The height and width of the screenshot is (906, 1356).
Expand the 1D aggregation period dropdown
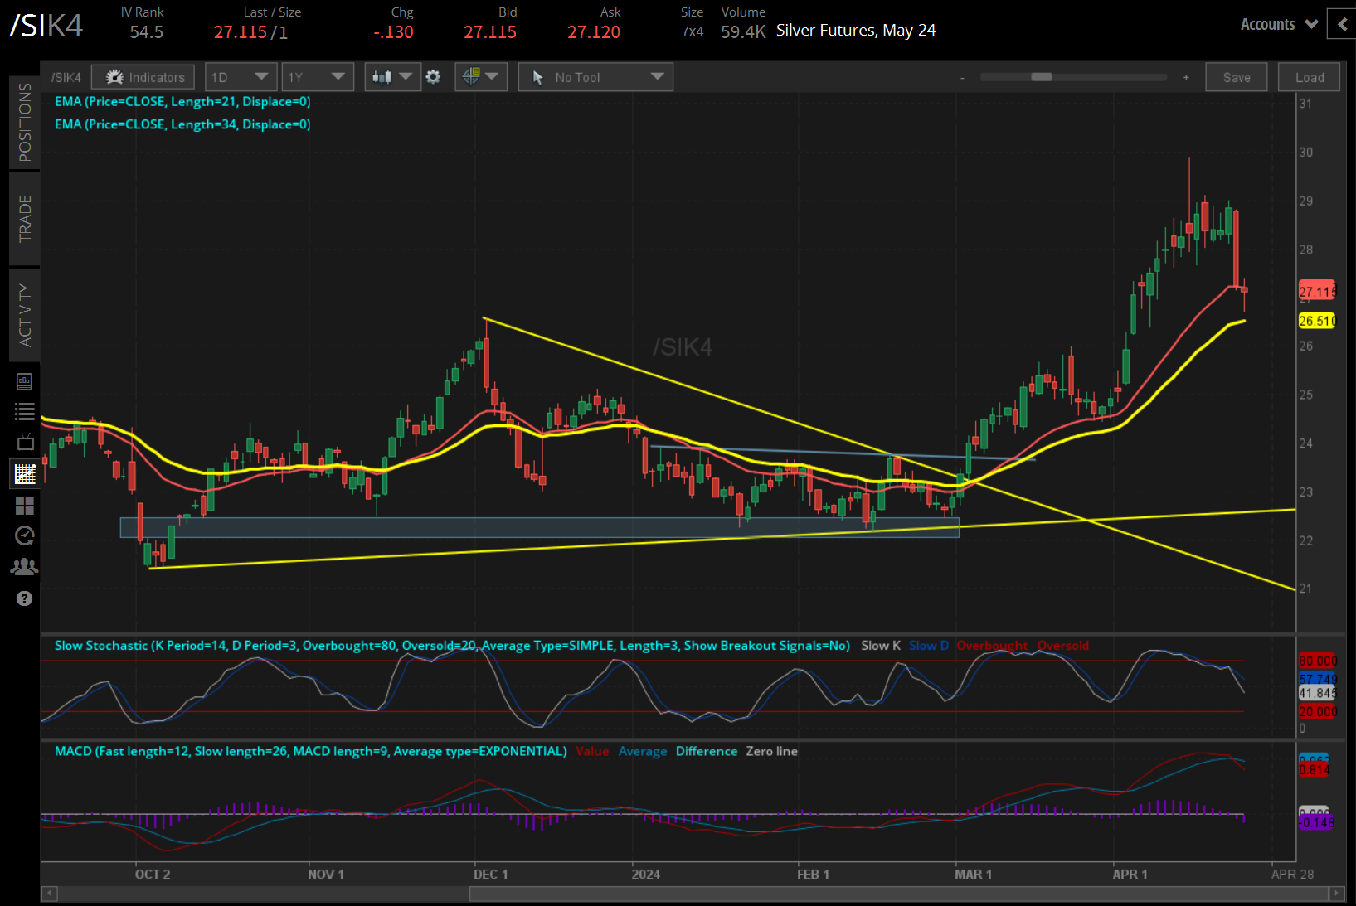tap(240, 77)
